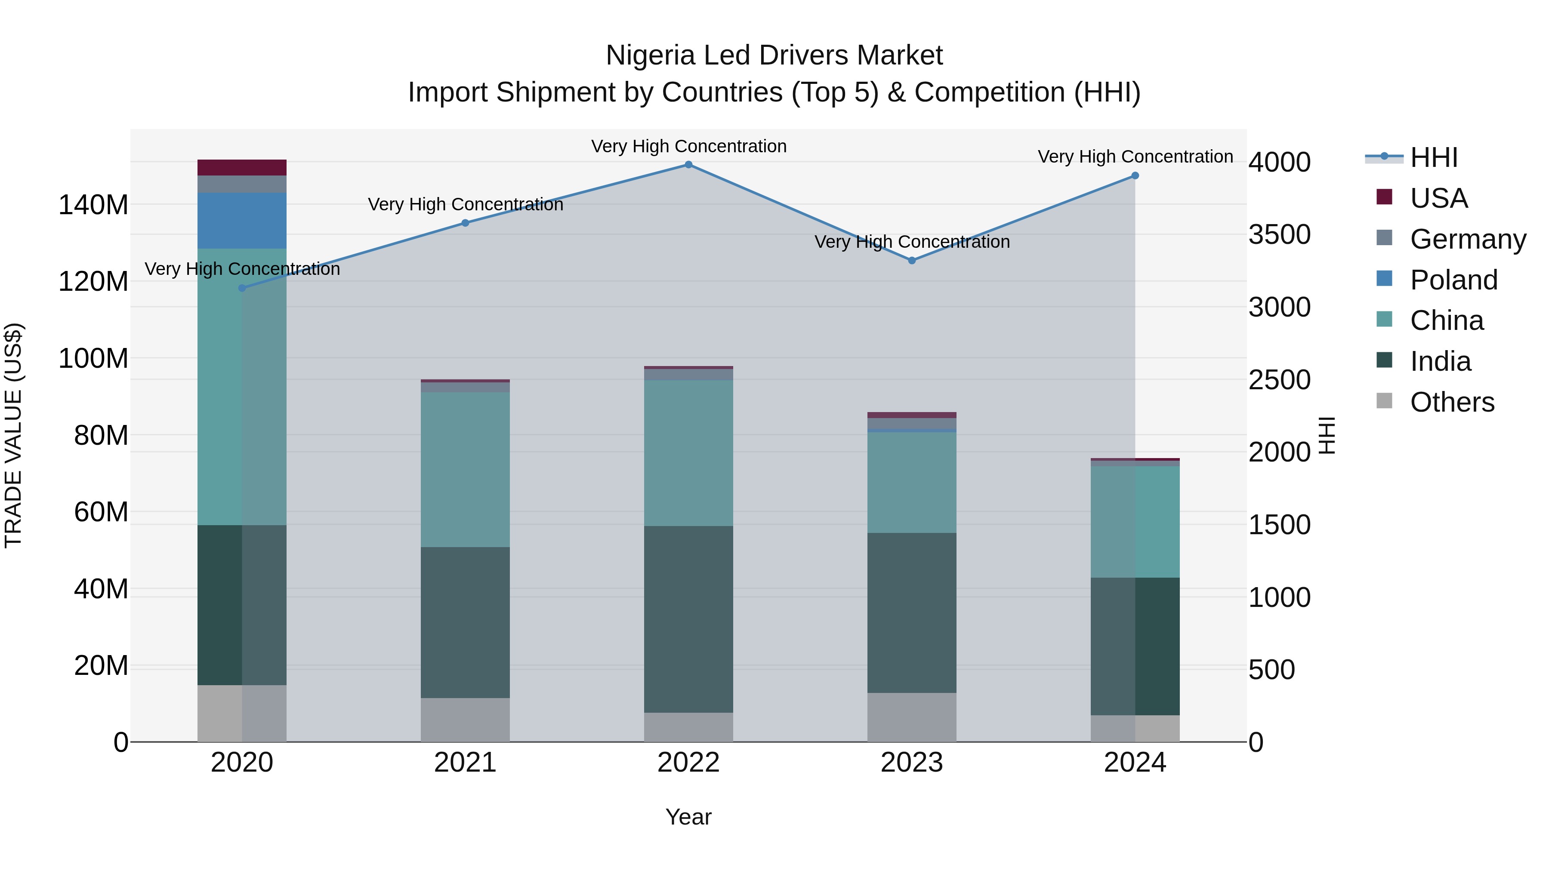Click the 'Year' x-axis title

[688, 817]
